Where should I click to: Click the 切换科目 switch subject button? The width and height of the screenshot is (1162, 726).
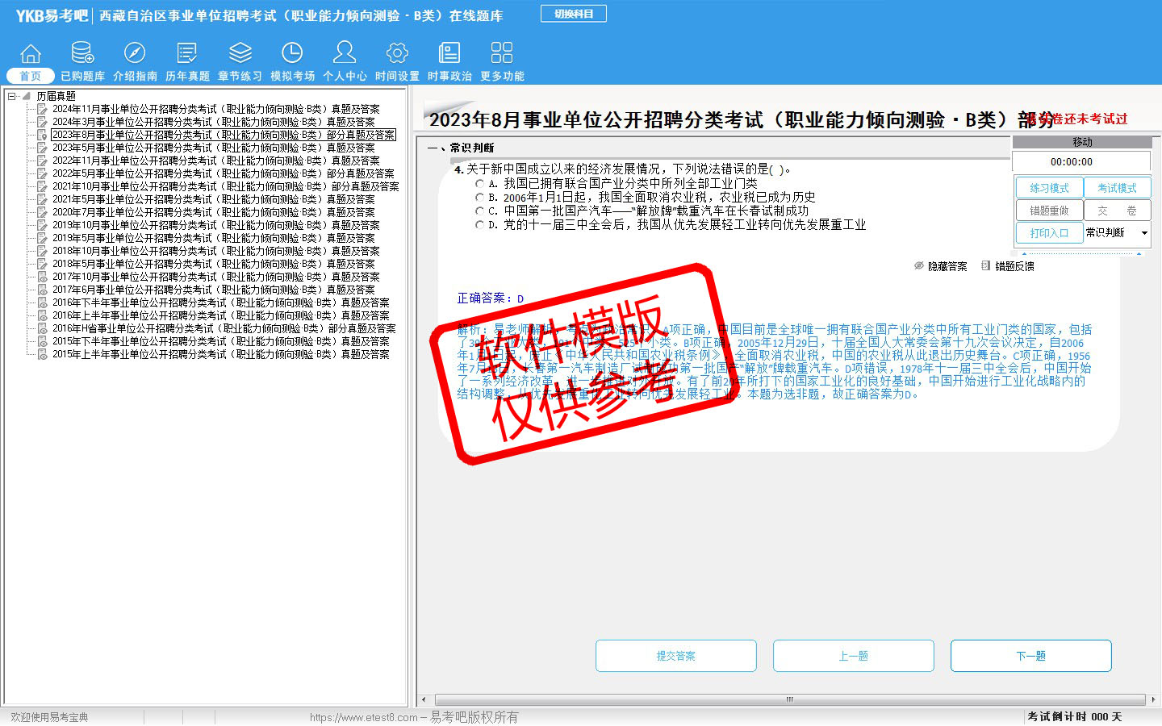pos(574,14)
